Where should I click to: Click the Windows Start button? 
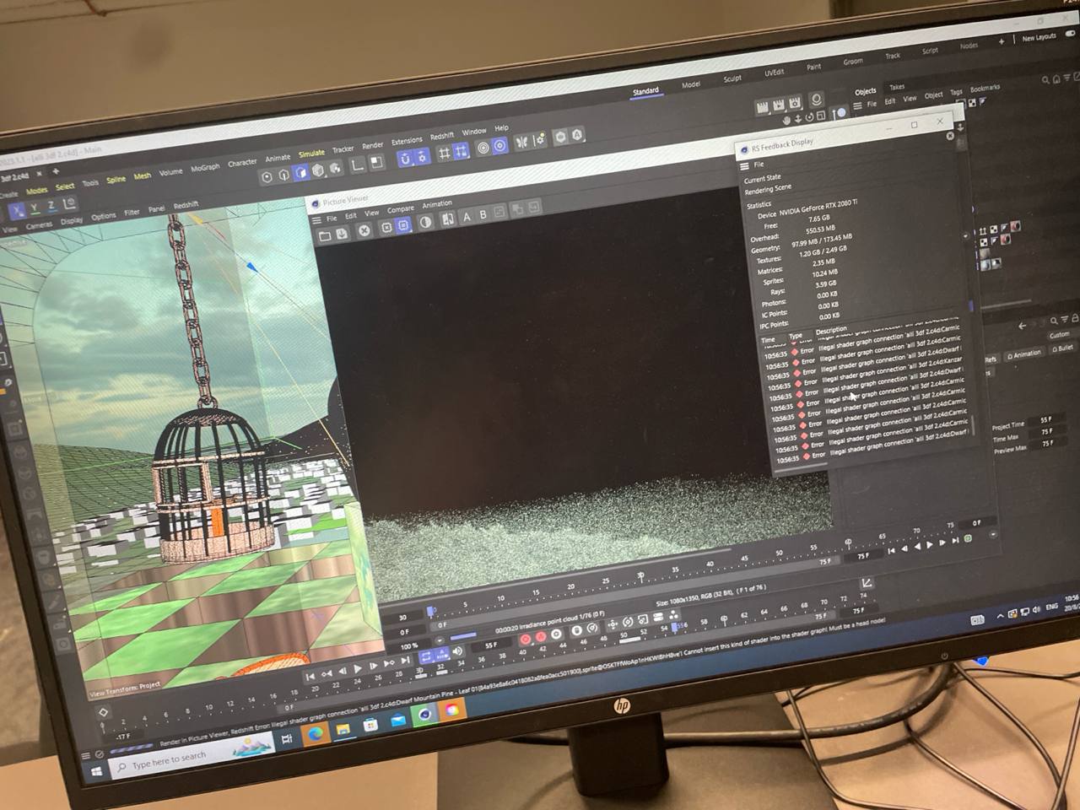click(x=95, y=771)
